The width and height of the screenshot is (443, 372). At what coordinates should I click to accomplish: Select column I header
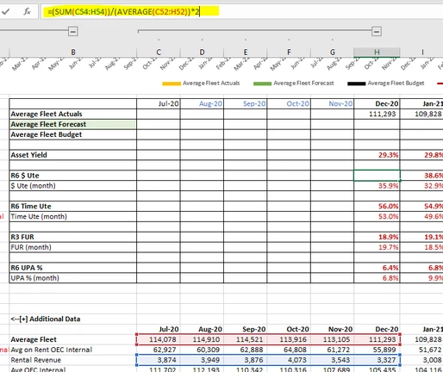(422, 53)
